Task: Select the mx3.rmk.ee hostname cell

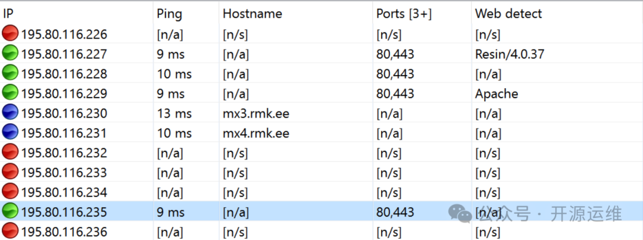Action: [x=256, y=113]
